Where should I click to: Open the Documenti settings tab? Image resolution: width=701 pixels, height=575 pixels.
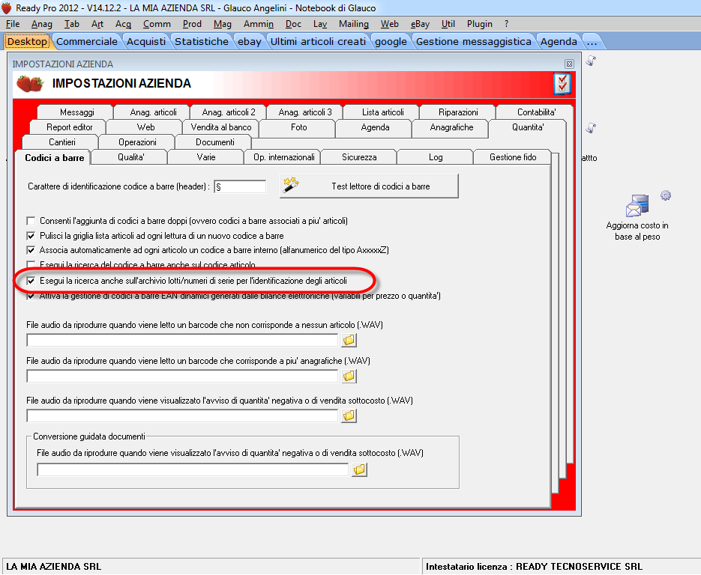(x=214, y=142)
